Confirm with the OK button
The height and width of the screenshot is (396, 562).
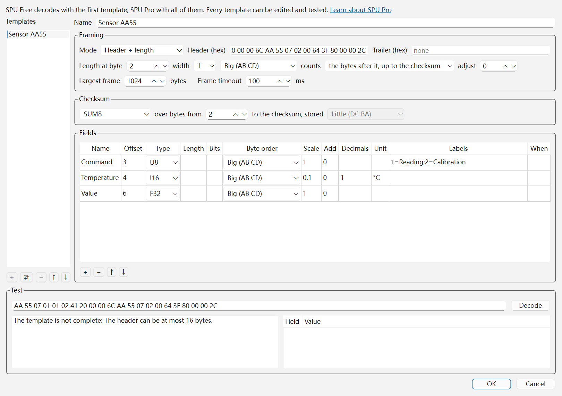[491, 384]
